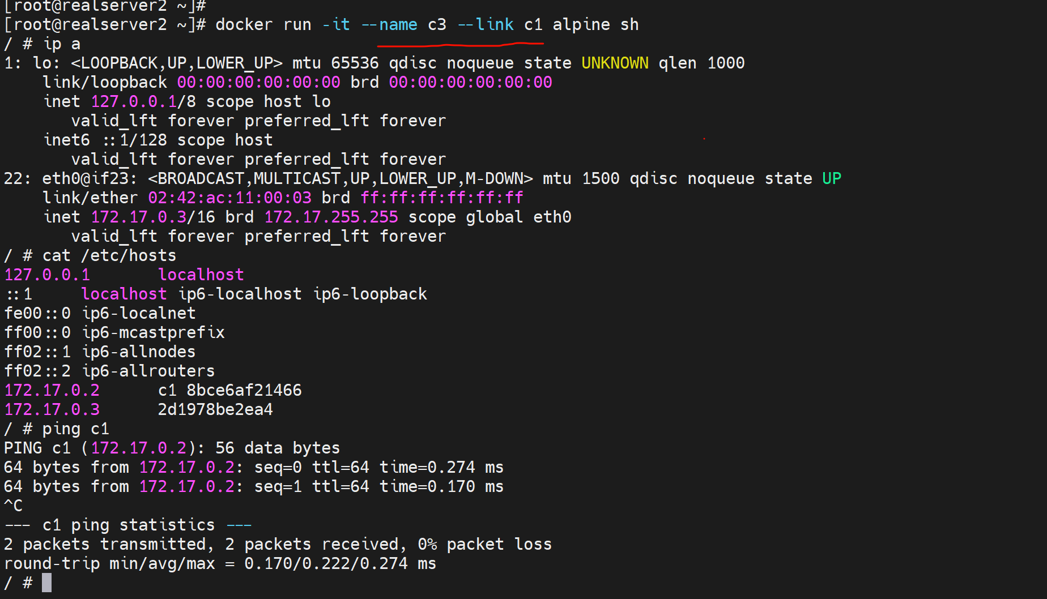Click the terminal cursor at the last prompt
This screenshot has height=599, width=1047.
pyautogui.click(x=46, y=583)
